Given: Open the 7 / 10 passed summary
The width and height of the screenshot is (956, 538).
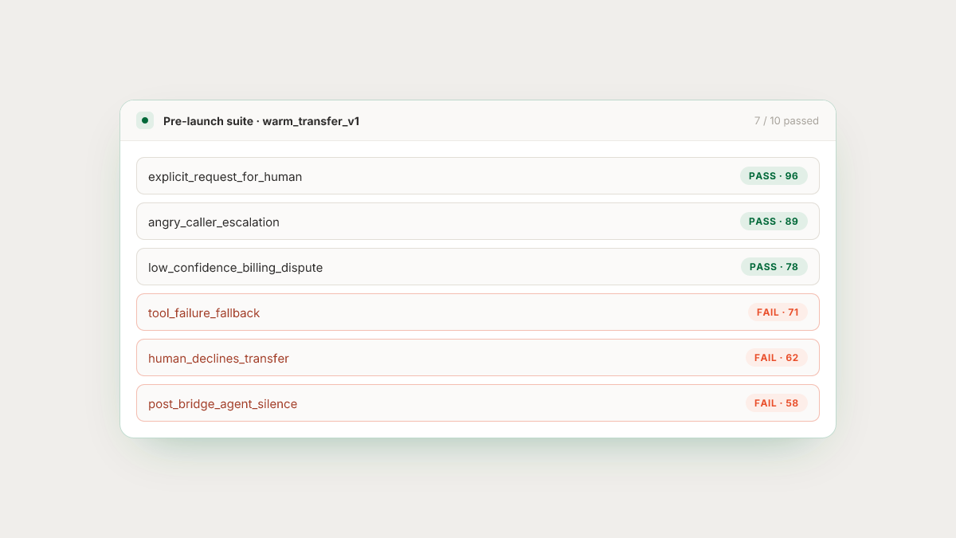Looking at the screenshot, I should click(786, 121).
